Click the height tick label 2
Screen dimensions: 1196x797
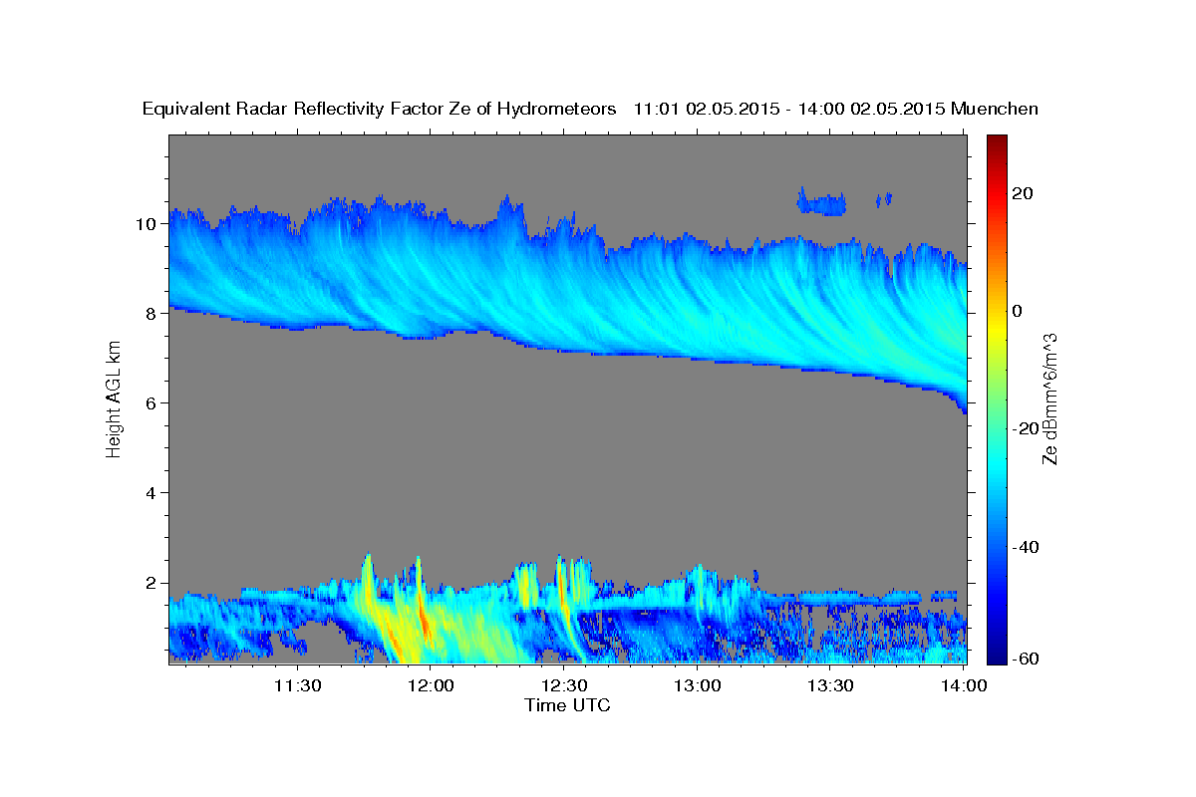(151, 583)
